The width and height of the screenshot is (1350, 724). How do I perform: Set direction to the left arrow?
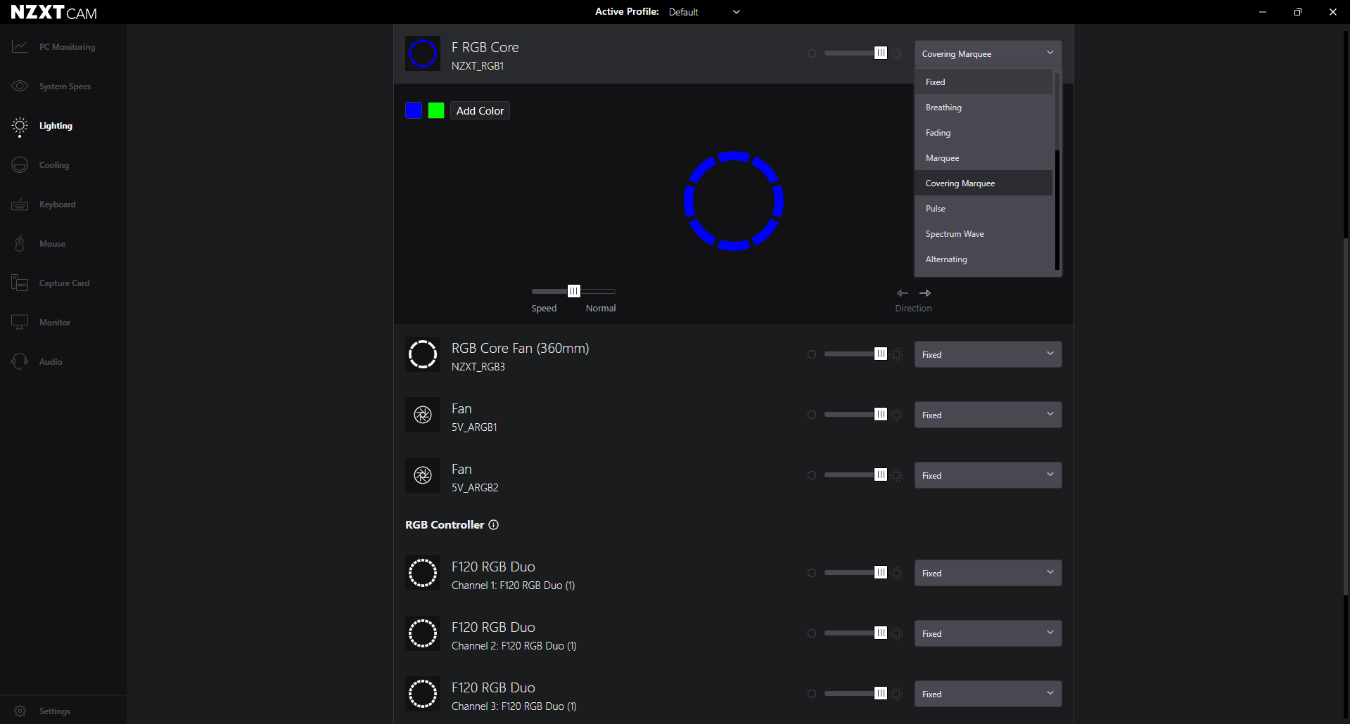point(903,293)
